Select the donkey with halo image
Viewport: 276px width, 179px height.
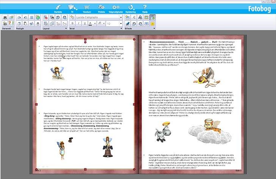coord(163,132)
